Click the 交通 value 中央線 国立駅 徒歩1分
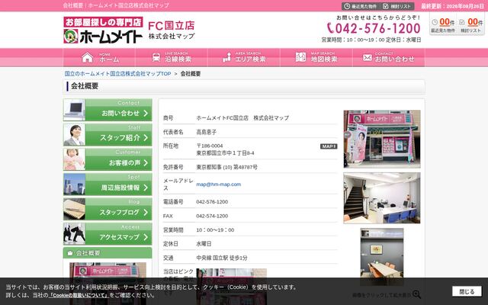488x305 pixels. point(222,258)
